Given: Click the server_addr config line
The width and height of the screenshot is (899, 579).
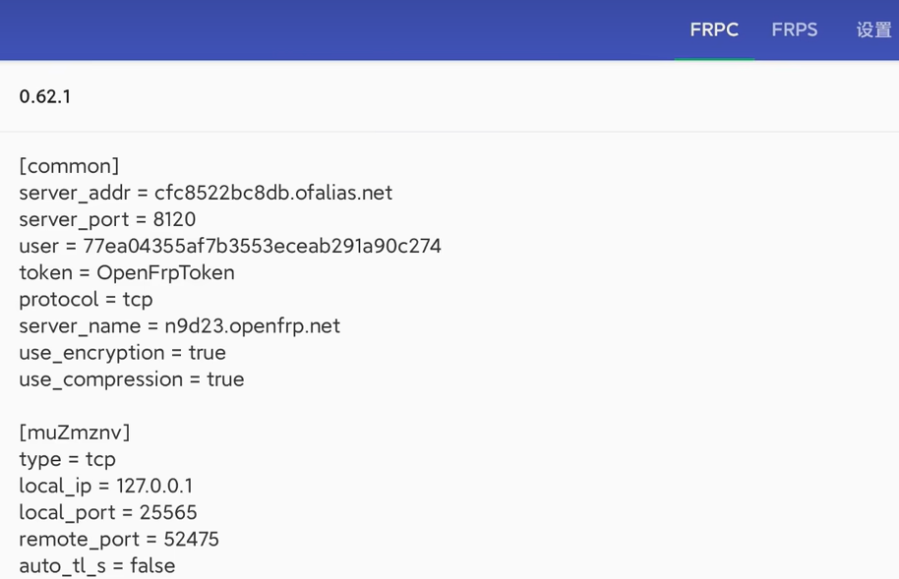Looking at the screenshot, I should [x=206, y=193].
